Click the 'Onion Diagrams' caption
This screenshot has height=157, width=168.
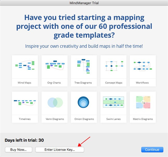(x=84, y=119)
